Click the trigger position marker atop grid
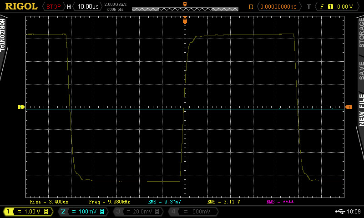The image size is (364, 218). pos(185,20)
